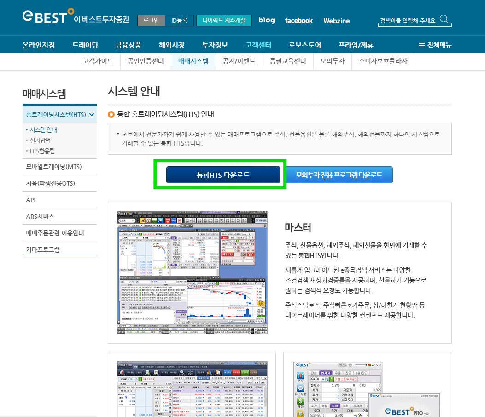Click the ID등록 button

click(180, 20)
